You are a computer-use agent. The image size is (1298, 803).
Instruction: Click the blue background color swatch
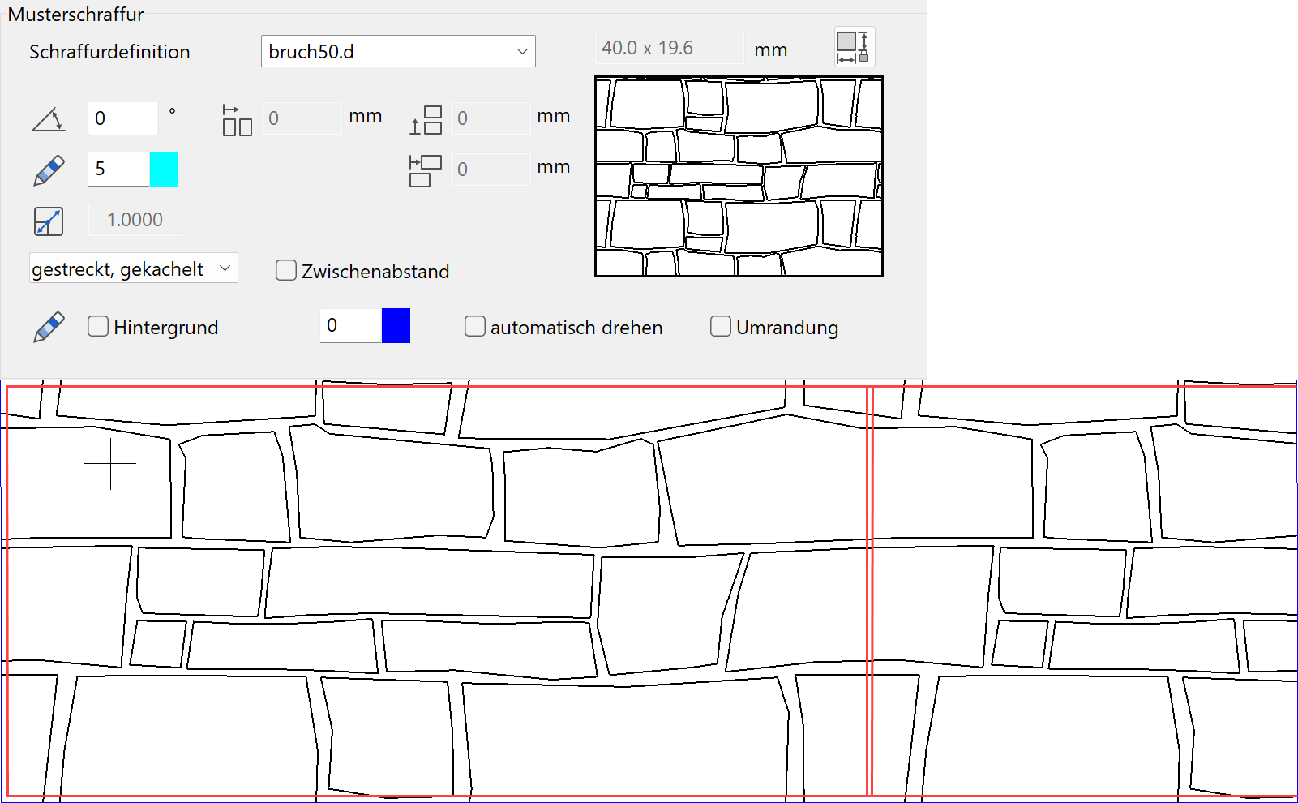[x=396, y=325]
